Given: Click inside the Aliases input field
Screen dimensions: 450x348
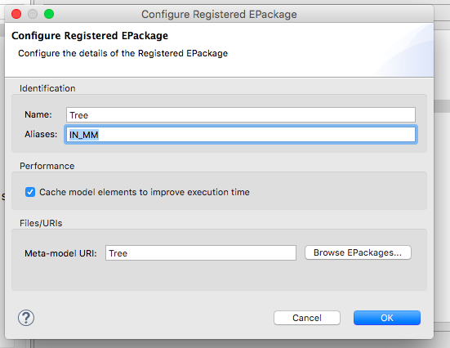Looking at the screenshot, I should point(240,134).
